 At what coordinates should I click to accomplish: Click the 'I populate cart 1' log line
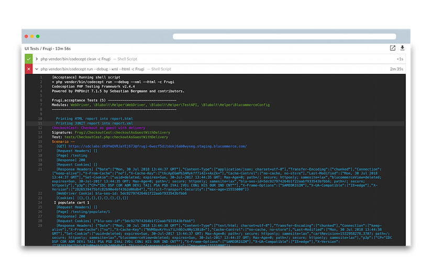tap(72, 202)
